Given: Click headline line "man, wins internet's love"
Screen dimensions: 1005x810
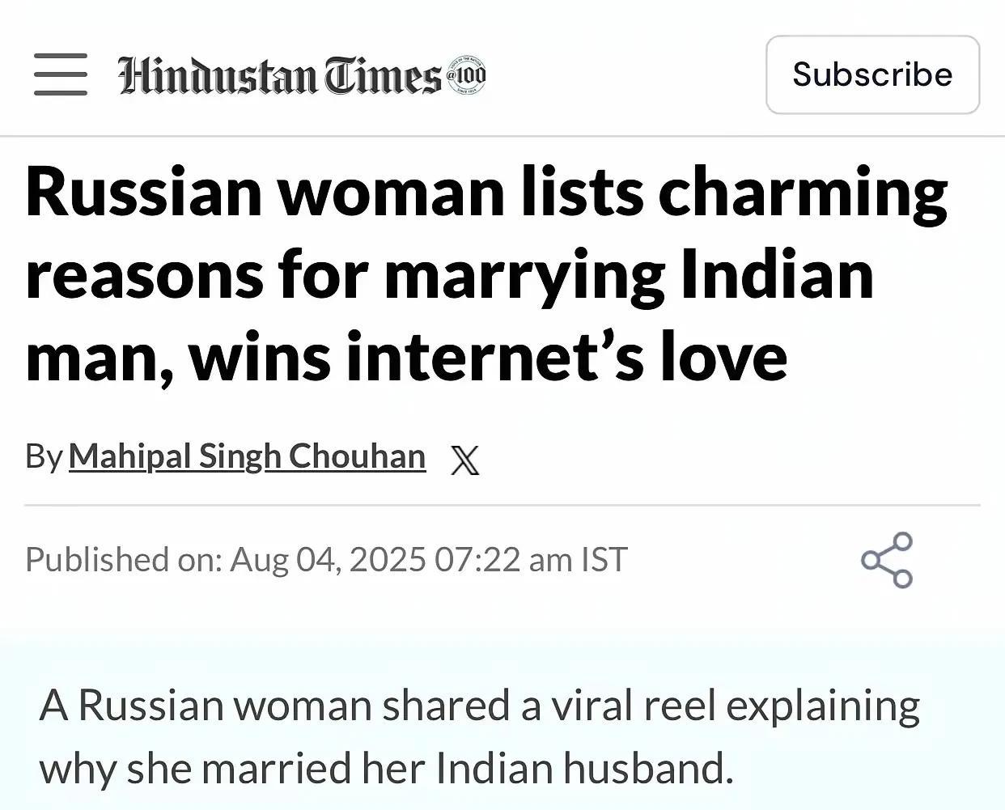Looking at the screenshot, I should 406,358.
